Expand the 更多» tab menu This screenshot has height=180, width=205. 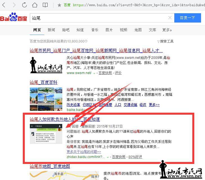click(x=167, y=30)
